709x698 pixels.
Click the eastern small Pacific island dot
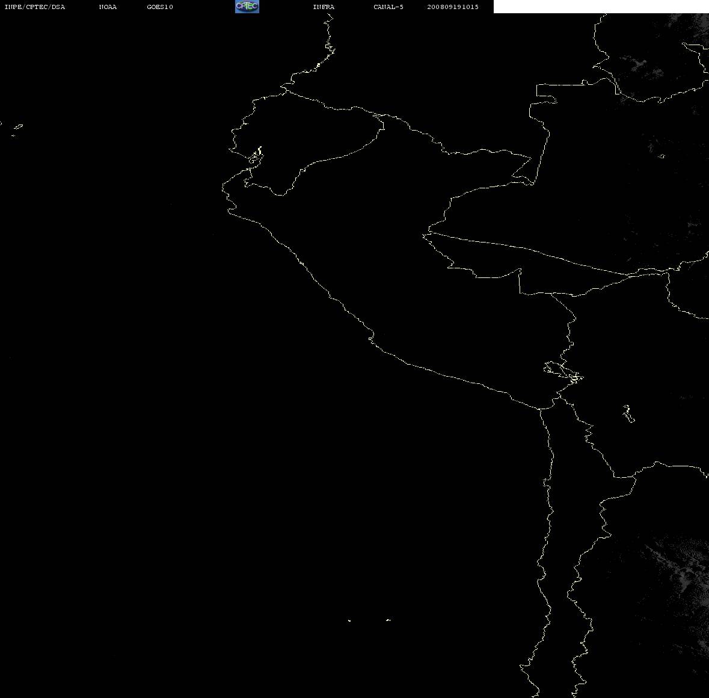coord(388,620)
